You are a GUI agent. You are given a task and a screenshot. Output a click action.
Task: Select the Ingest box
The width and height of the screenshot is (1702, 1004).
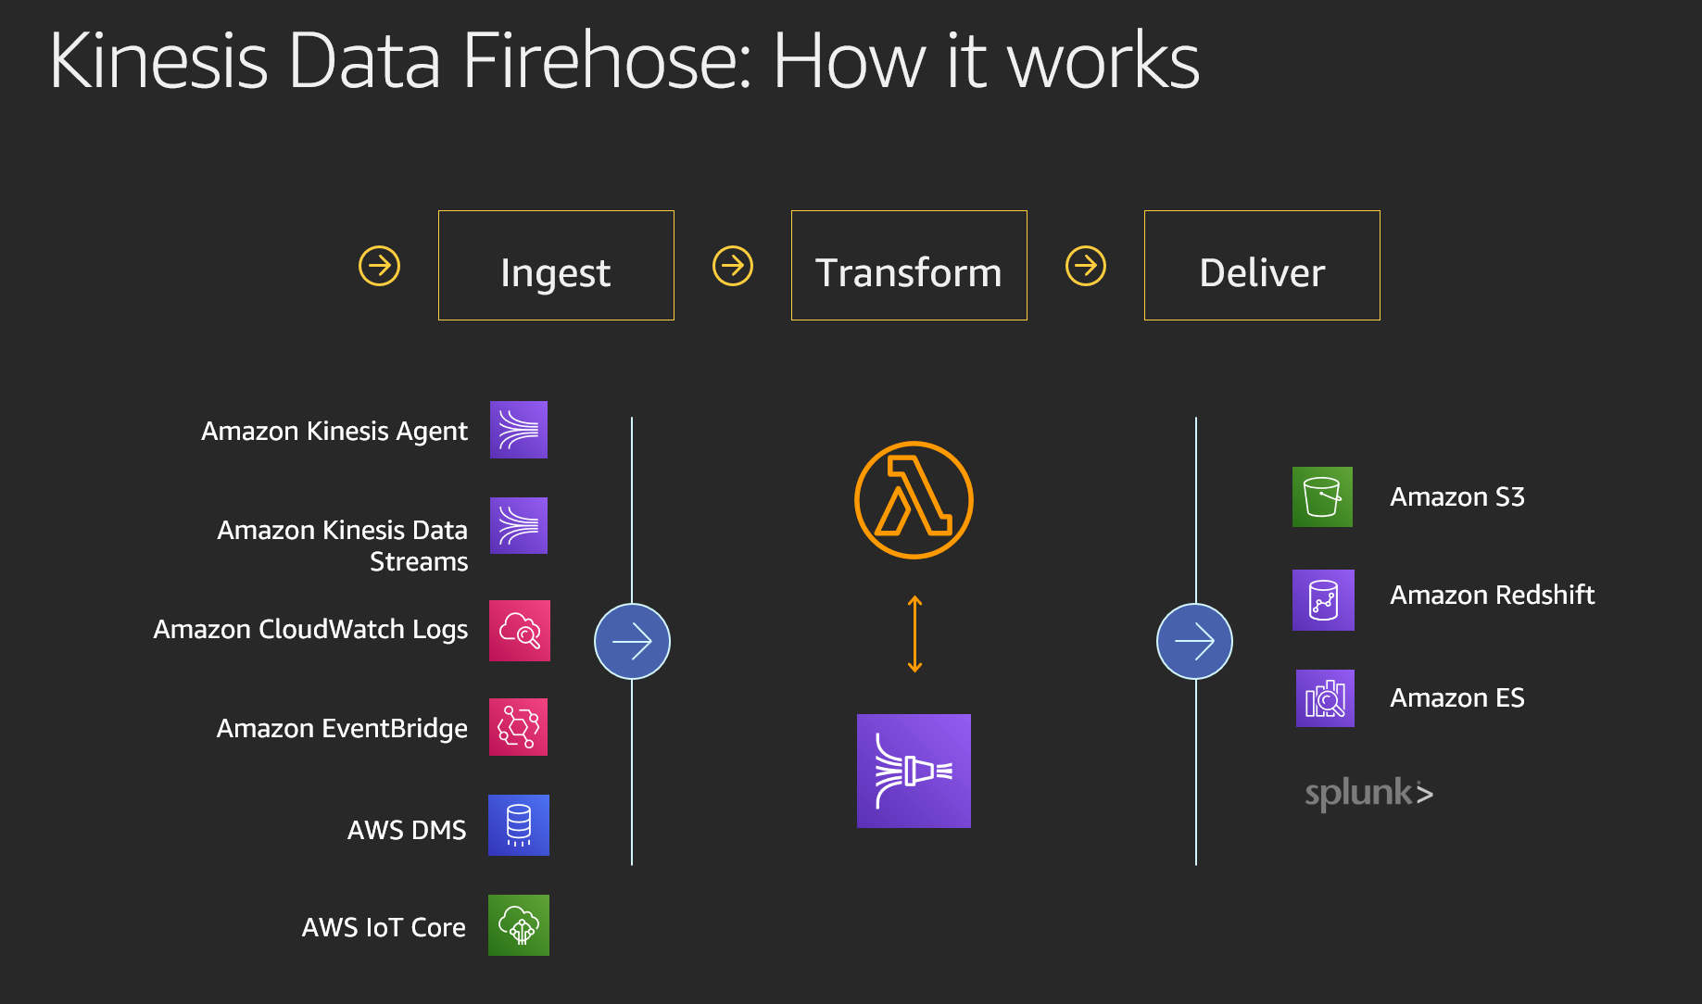[556, 266]
